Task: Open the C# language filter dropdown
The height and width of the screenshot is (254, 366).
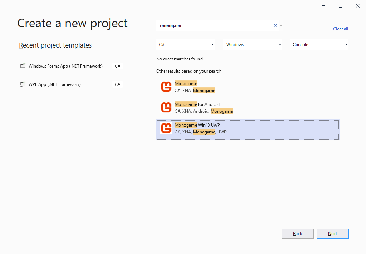Action: [x=186, y=44]
